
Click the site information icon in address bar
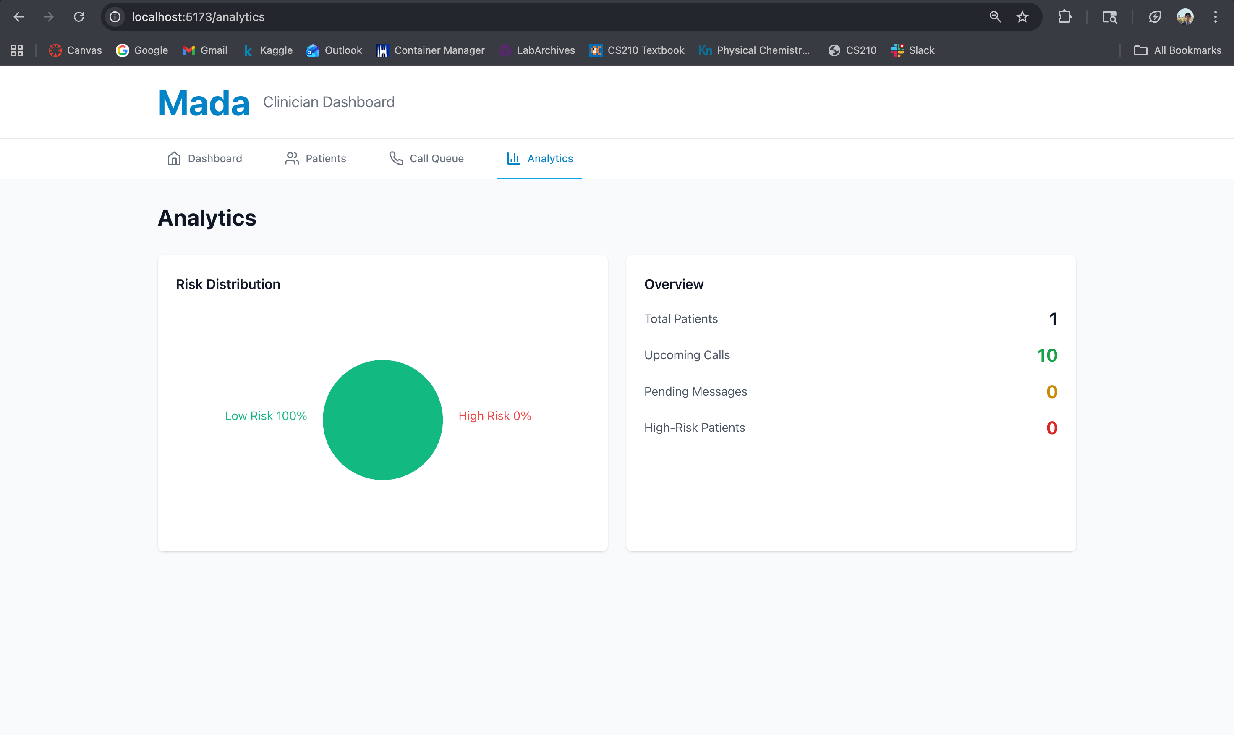point(115,17)
